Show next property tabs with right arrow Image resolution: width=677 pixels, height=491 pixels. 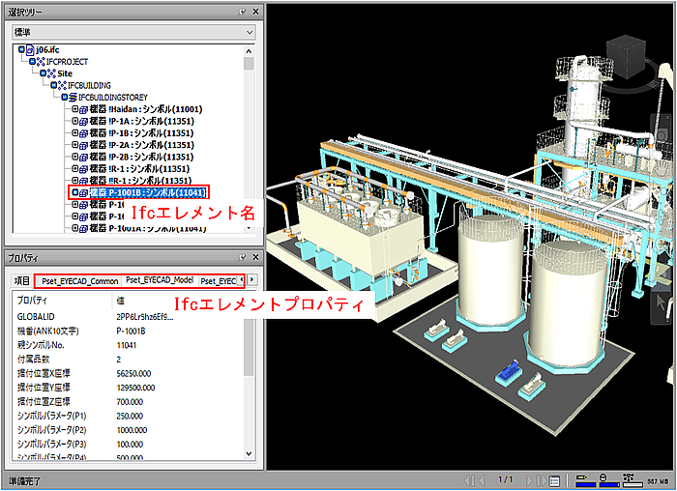click(x=251, y=279)
